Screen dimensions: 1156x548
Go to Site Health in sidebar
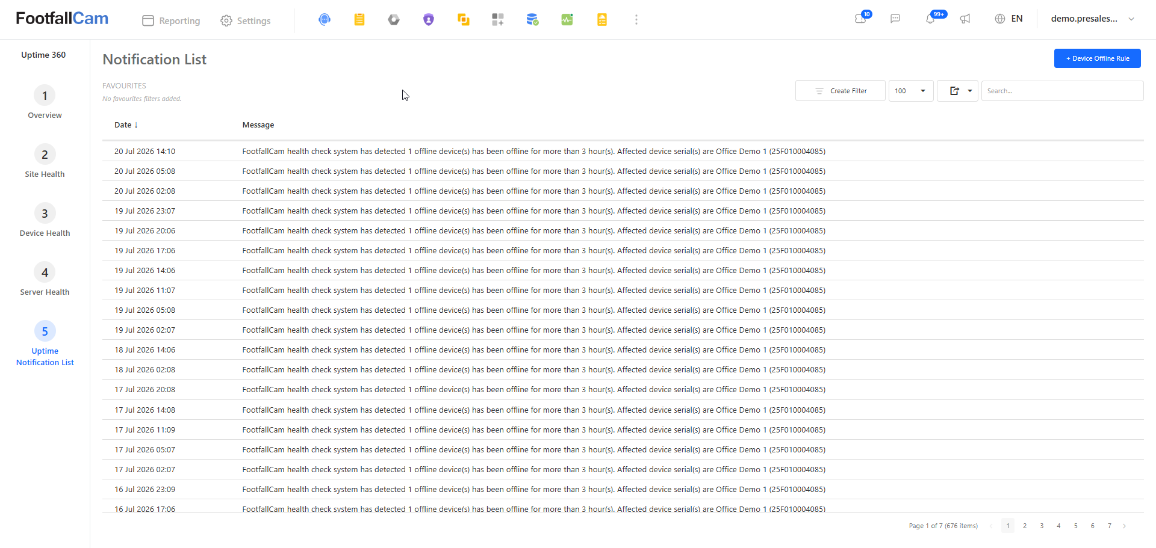(45, 174)
